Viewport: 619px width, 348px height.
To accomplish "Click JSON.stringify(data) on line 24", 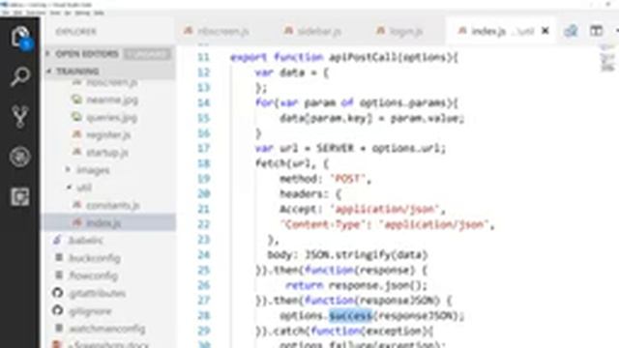I will click(367, 255).
